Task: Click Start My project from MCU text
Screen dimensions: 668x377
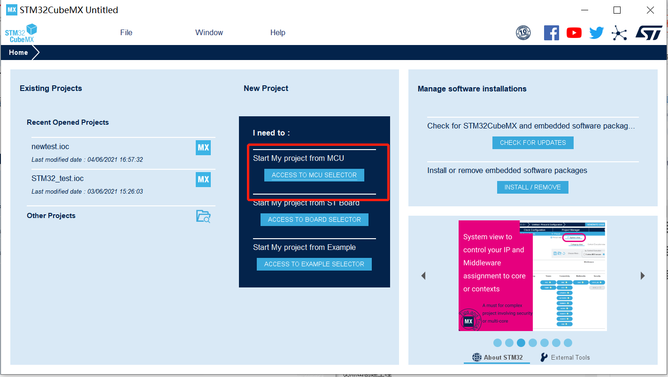Action: tap(299, 158)
